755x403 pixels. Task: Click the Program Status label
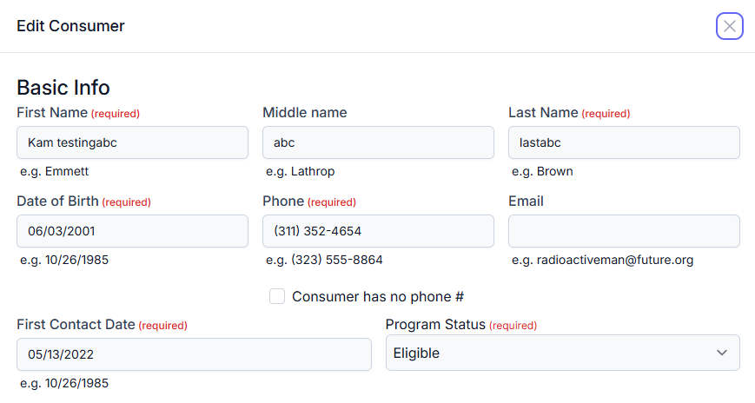(435, 325)
